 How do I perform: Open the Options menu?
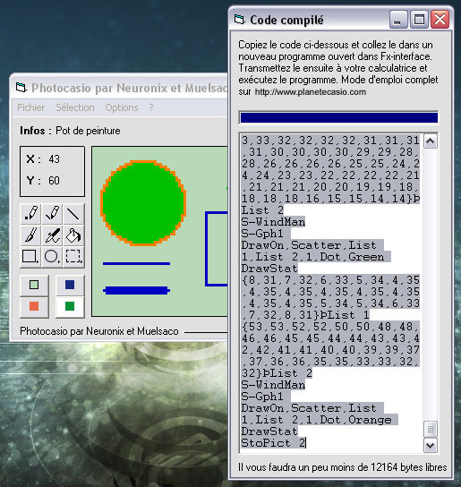[122, 107]
